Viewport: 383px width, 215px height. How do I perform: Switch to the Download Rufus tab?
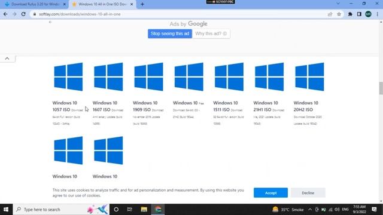click(x=35, y=4)
